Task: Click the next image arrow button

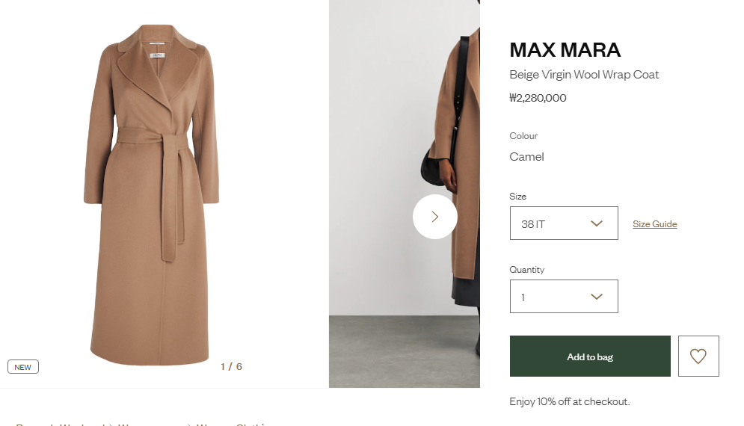Action: 434,217
